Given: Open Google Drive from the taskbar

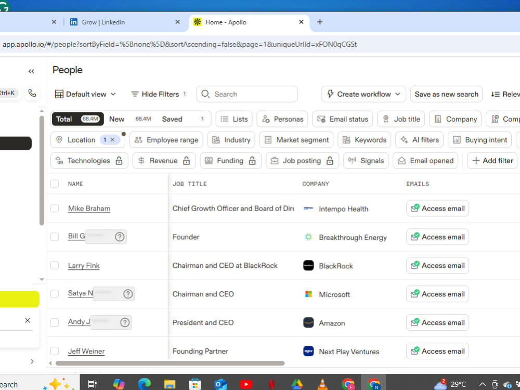Looking at the screenshot, I should [297, 384].
